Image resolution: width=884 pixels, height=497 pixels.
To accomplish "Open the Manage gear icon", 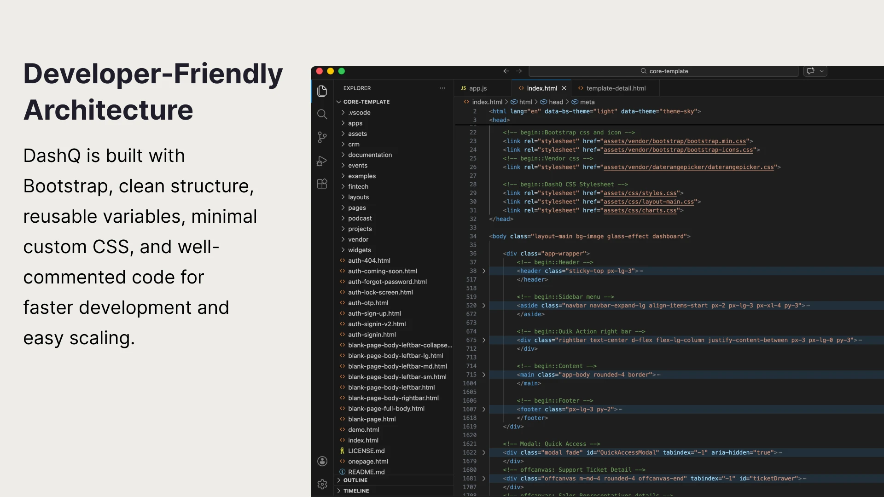I will pyautogui.click(x=322, y=484).
